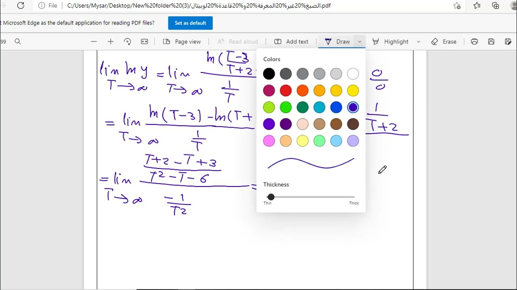Open the Collections icon
This screenshot has width=517, height=290.
coord(496,6)
